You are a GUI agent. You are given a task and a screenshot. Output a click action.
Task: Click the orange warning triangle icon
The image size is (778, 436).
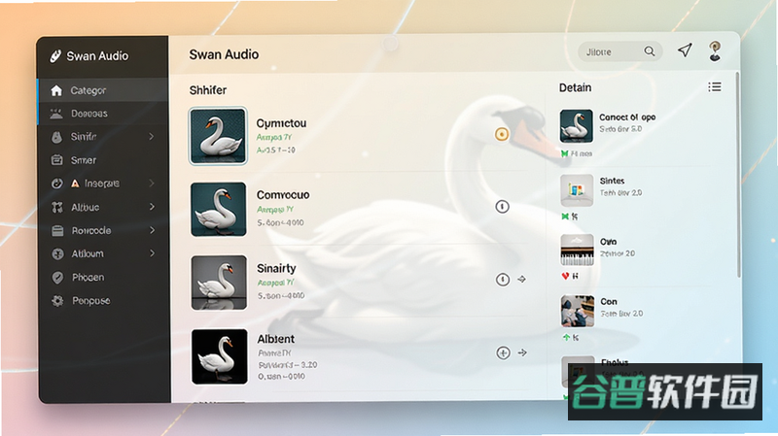point(75,184)
